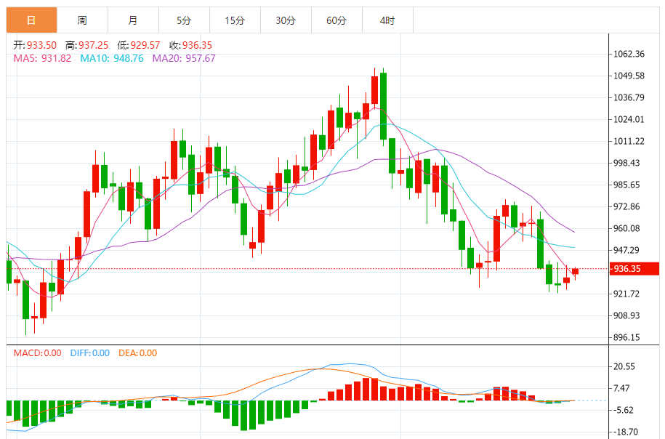The width and height of the screenshot is (665, 439).
Task: Click the red 936.35 current price tag
Action: coord(634,268)
